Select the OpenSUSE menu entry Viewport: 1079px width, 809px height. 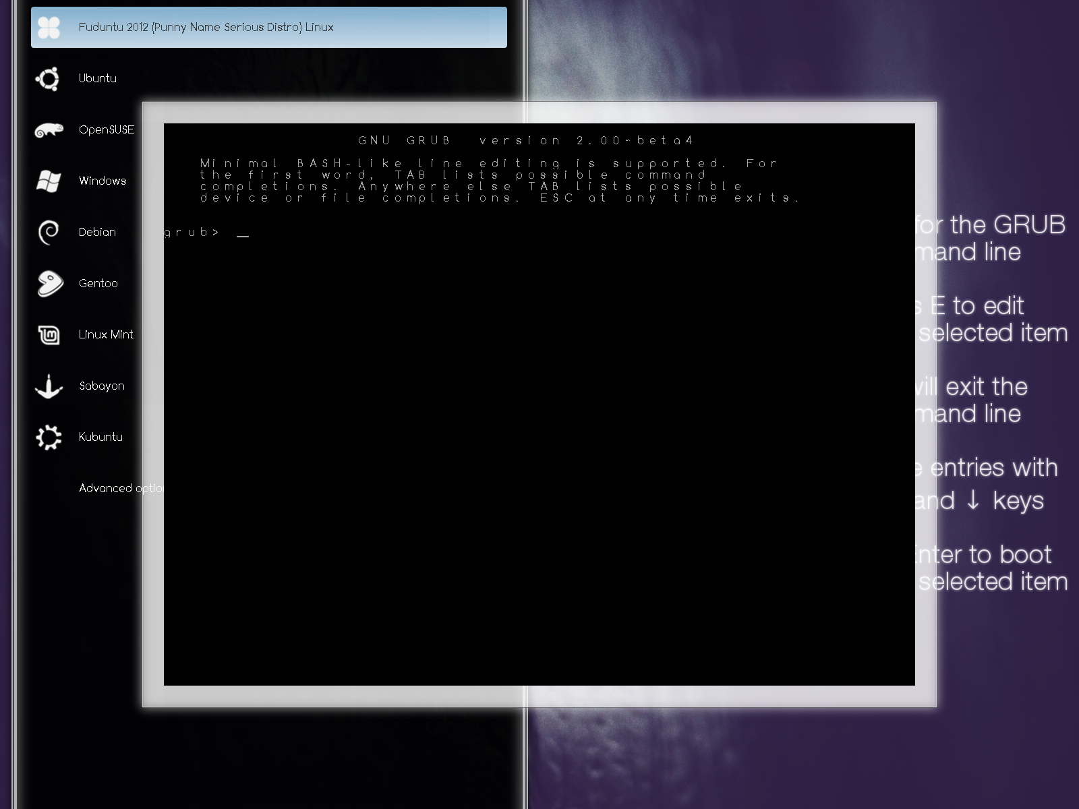(x=107, y=129)
